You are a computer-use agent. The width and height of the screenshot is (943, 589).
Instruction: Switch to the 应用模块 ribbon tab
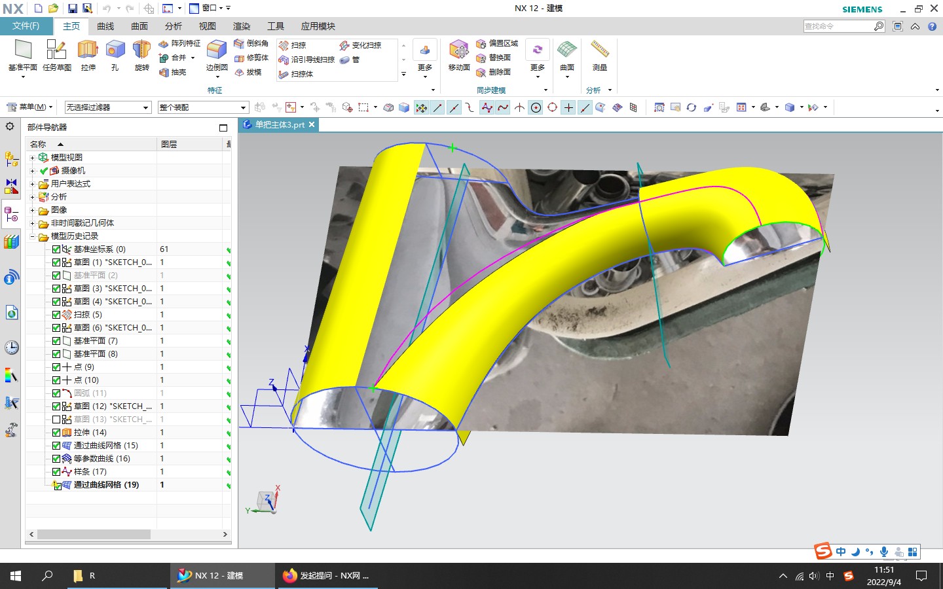pos(318,26)
